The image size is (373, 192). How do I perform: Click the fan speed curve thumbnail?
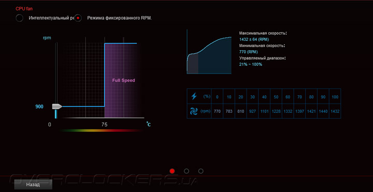coord(209,52)
